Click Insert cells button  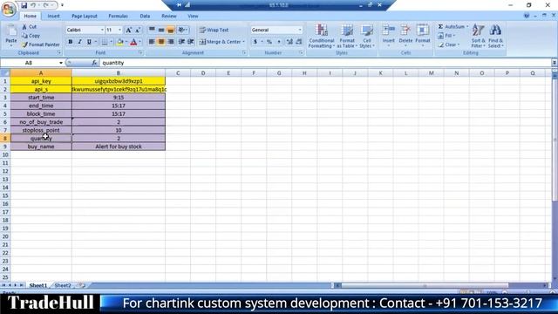coord(389,35)
